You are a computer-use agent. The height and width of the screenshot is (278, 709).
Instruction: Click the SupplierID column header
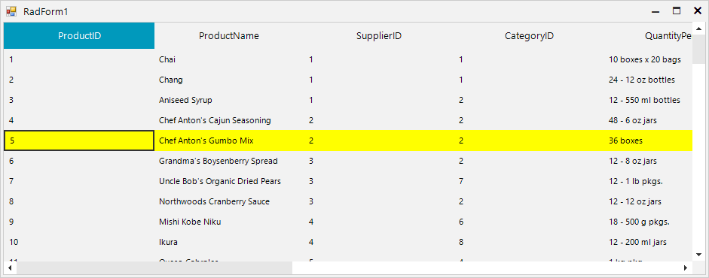(x=380, y=35)
